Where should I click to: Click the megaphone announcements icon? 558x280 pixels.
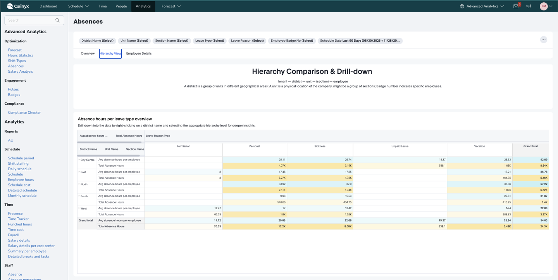pyautogui.click(x=529, y=6)
